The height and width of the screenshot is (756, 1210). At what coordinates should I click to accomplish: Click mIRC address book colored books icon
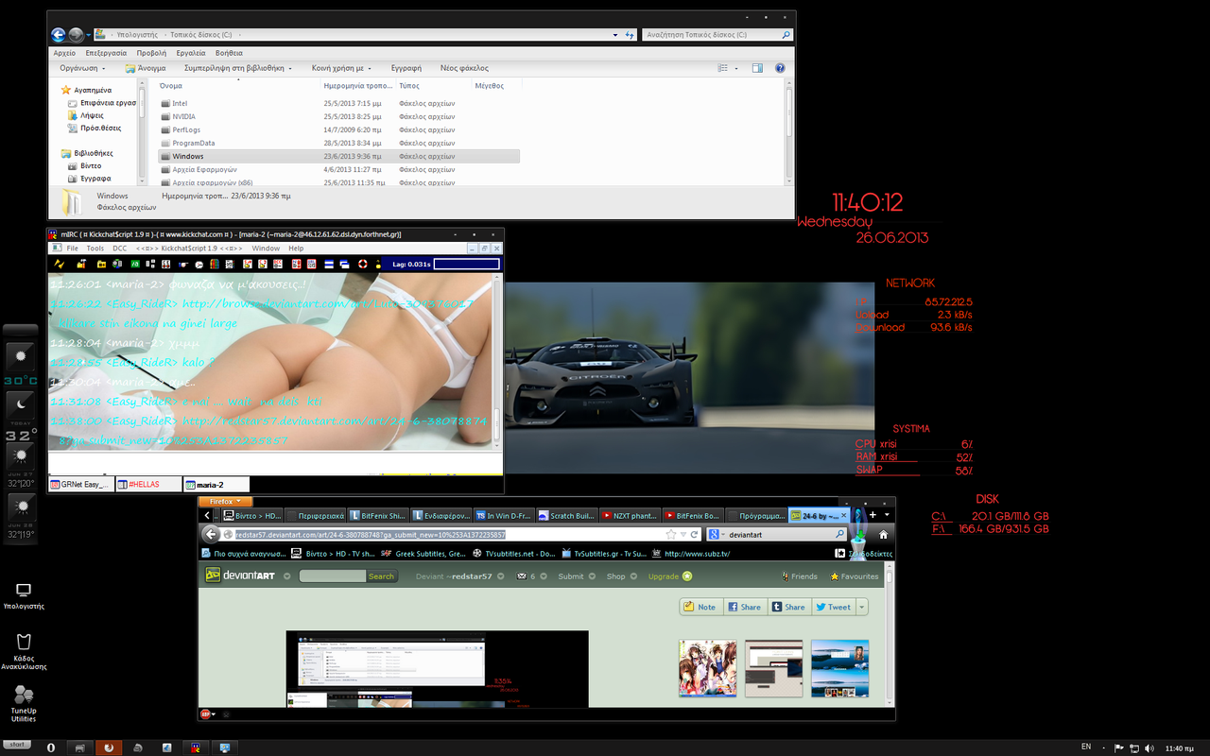point(214,264)
